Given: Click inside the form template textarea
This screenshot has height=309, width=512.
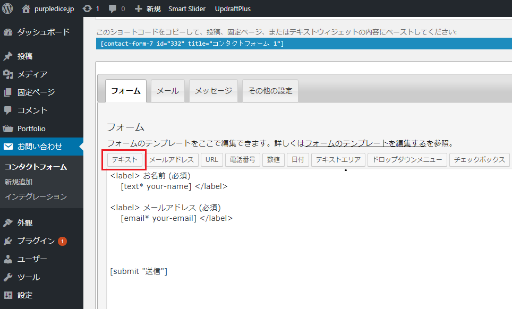Looking at the screenshot, I should click(x=309, y=239).
